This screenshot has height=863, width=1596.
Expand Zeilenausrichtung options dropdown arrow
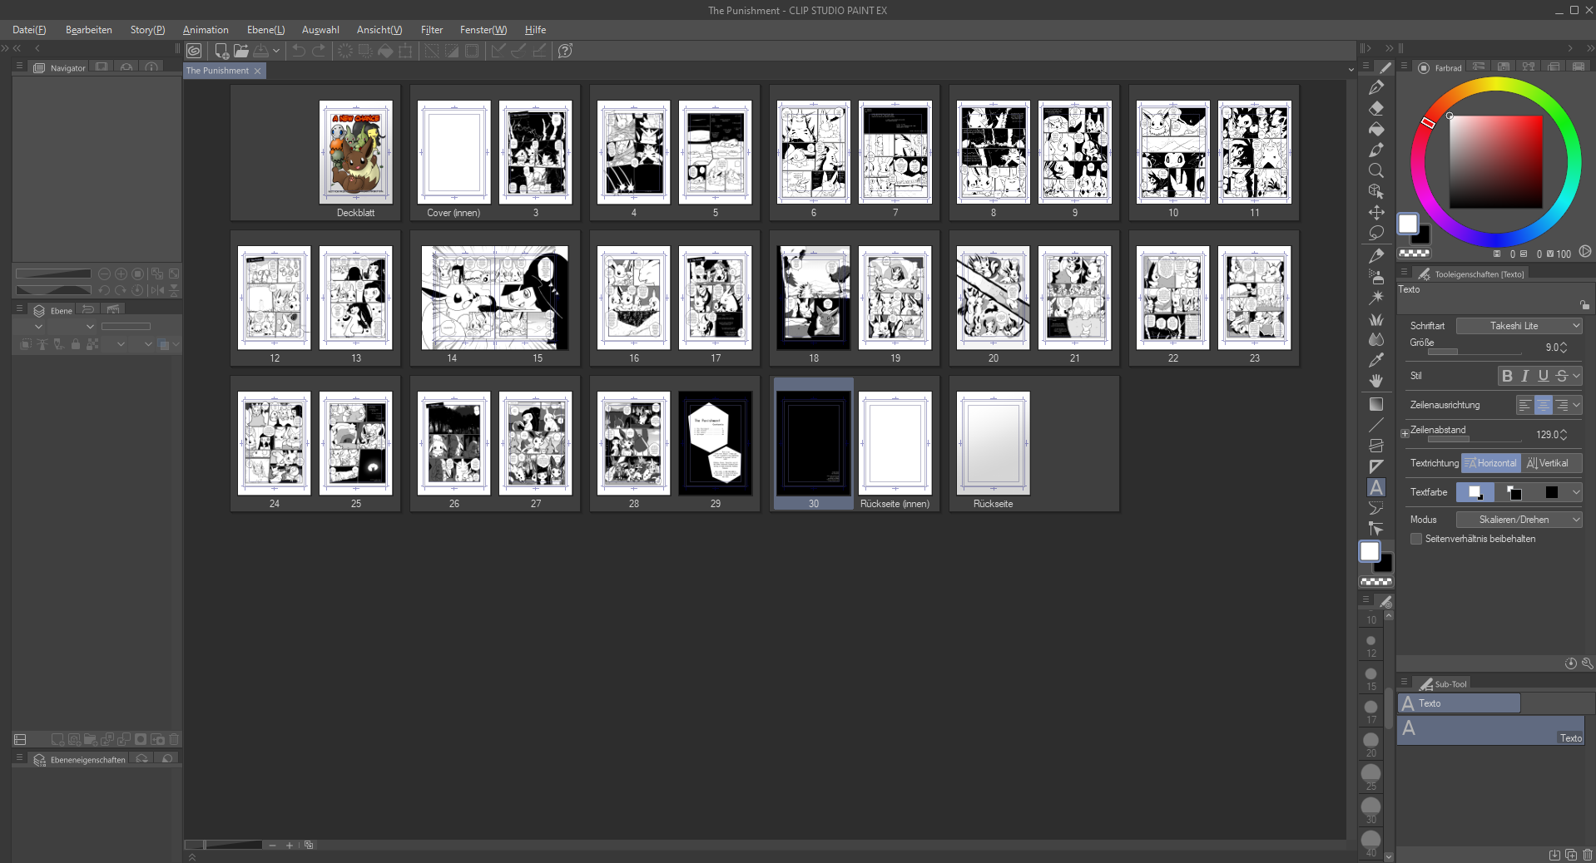[1576, 405]
